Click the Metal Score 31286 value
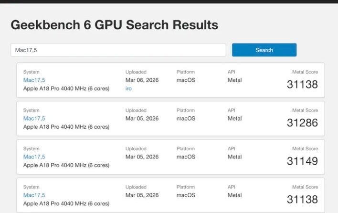This screenshot has height=213, width=338. tap(302, 123)
